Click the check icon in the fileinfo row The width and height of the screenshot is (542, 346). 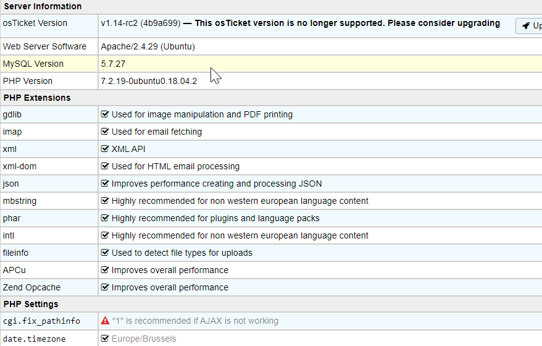coord(105,252)
